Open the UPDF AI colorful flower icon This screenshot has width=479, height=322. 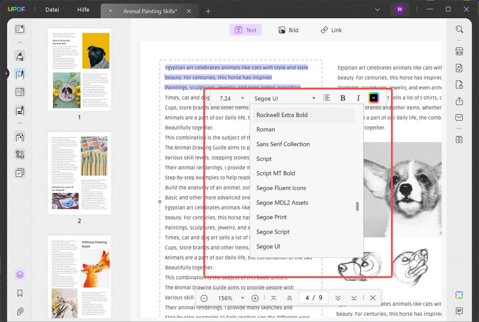(459, 295)
